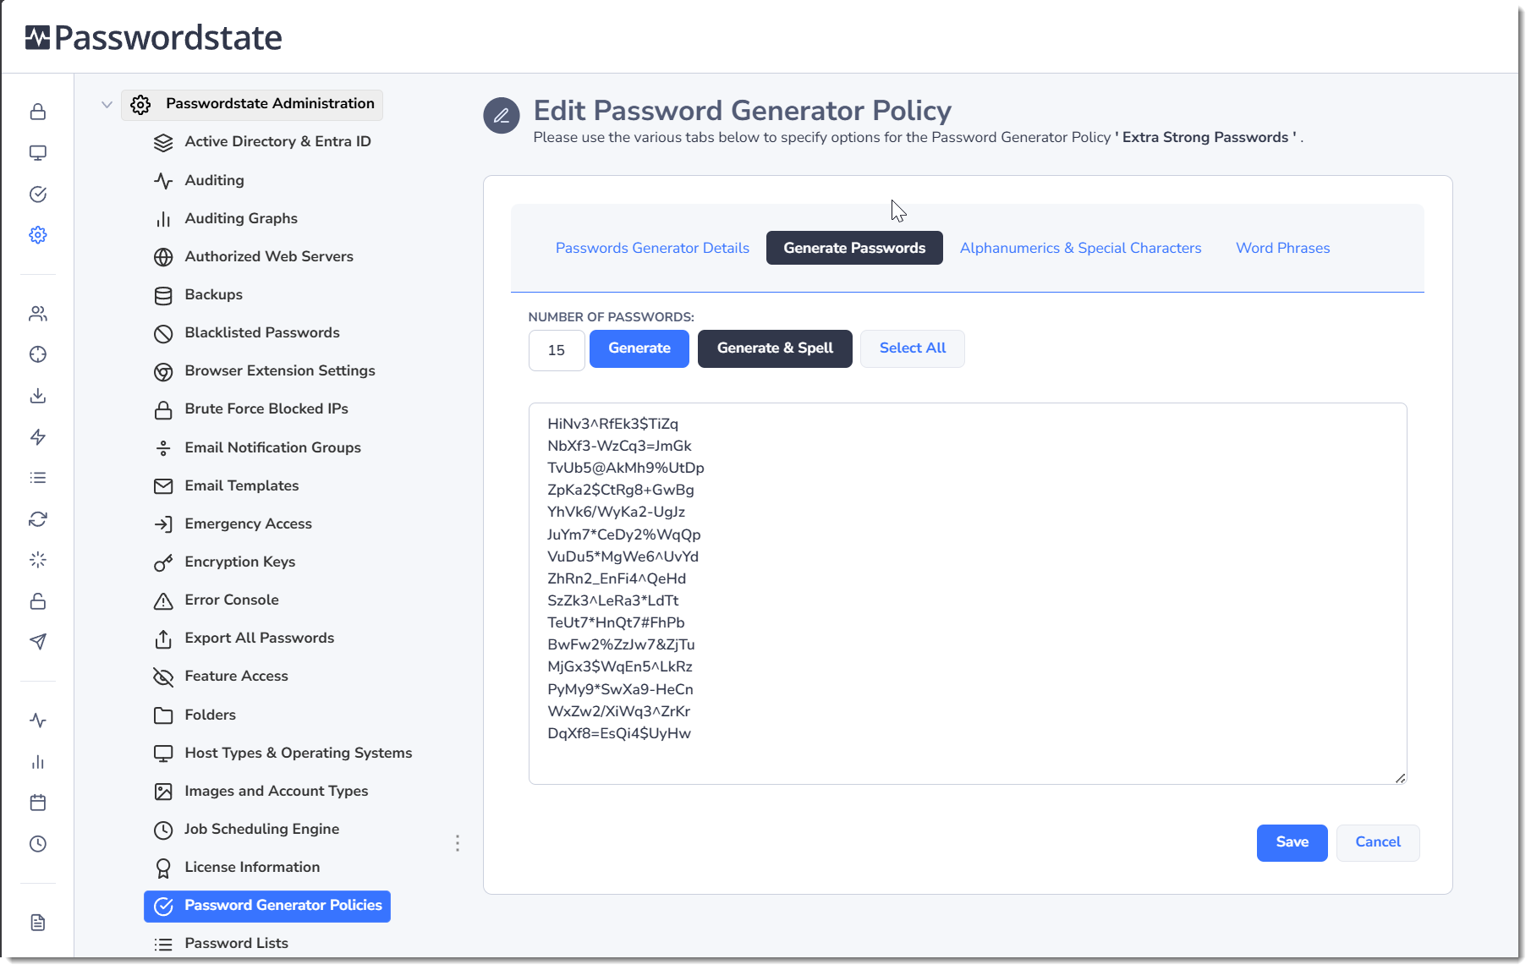This screenshot has width=1531, height=970.
Task: Click the pencil edit icon by the page title
Action: 502,116
